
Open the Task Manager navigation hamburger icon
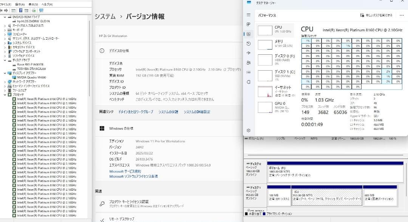(249, 15)
